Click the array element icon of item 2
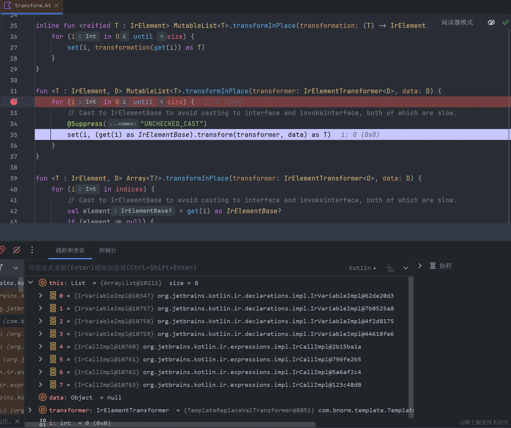Screen dimensions: 511x428 (53, 321)
